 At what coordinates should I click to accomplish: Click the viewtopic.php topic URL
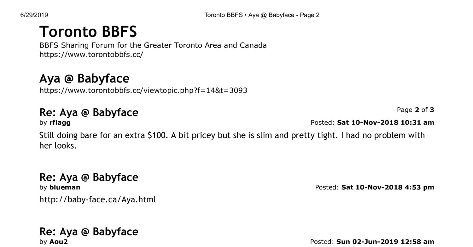[x=143, y=91]
